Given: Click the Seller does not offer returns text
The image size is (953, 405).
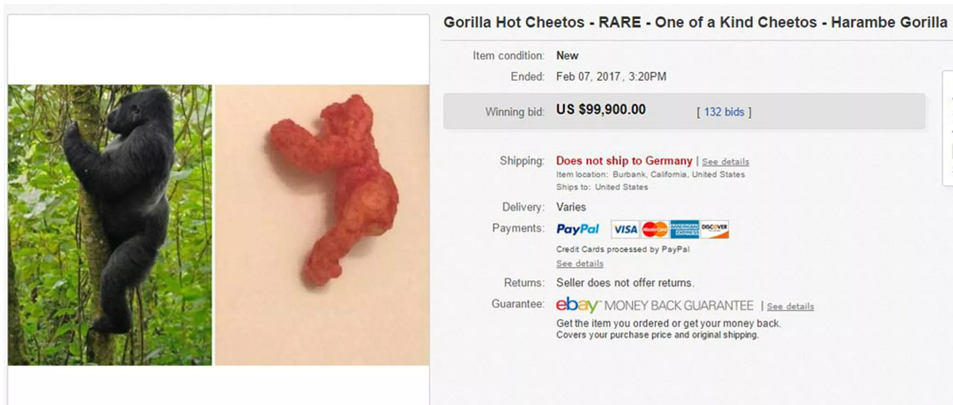Looking at the screenshot, I should coord(625,283).
